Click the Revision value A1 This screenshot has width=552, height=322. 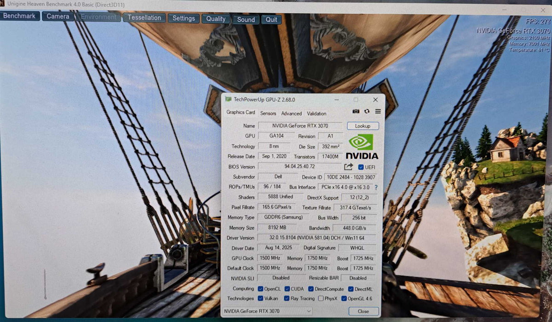point(330,136)
